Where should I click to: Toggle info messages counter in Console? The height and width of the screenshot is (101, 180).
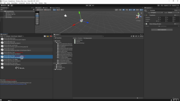click(x=45, y=36)
